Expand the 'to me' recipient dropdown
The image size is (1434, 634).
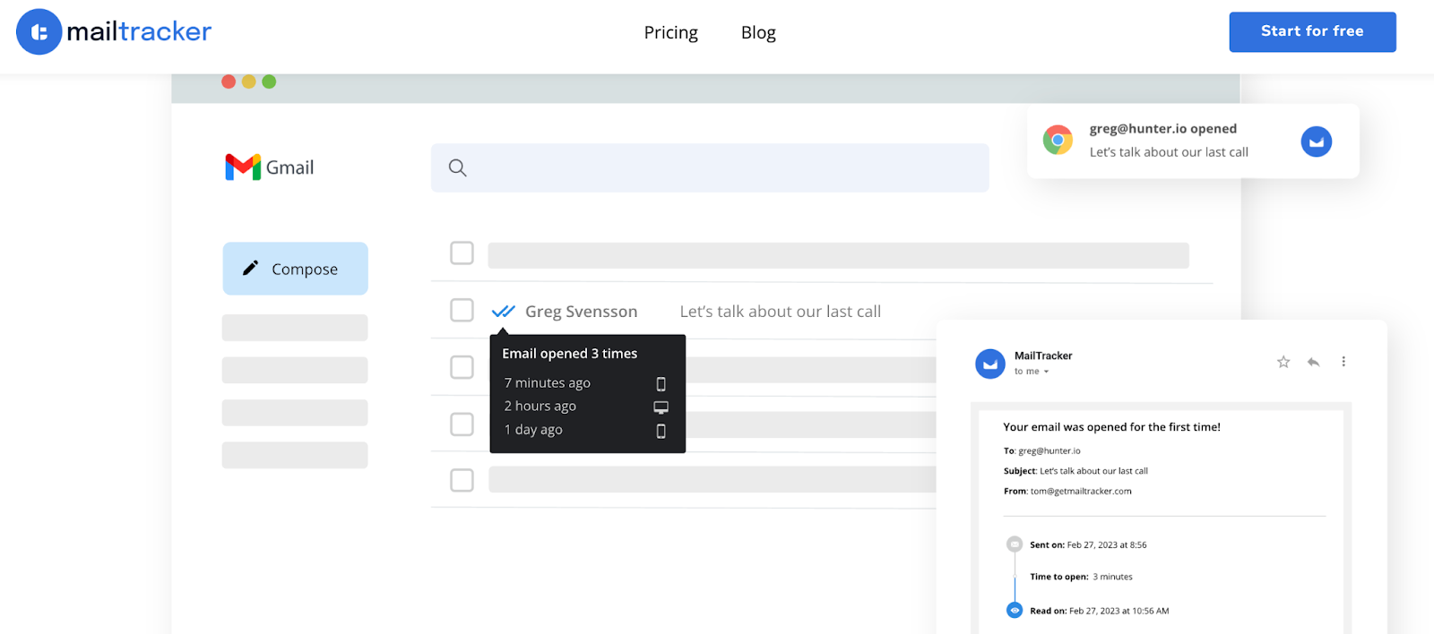pos(1032,372)
